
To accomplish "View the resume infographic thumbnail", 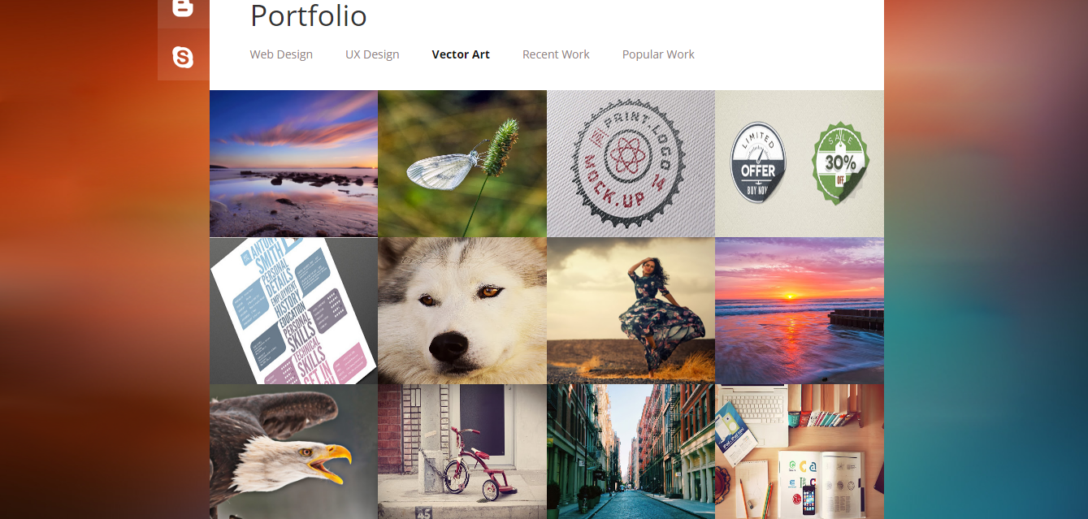I will pyautogui.click(x=293, y=310).
